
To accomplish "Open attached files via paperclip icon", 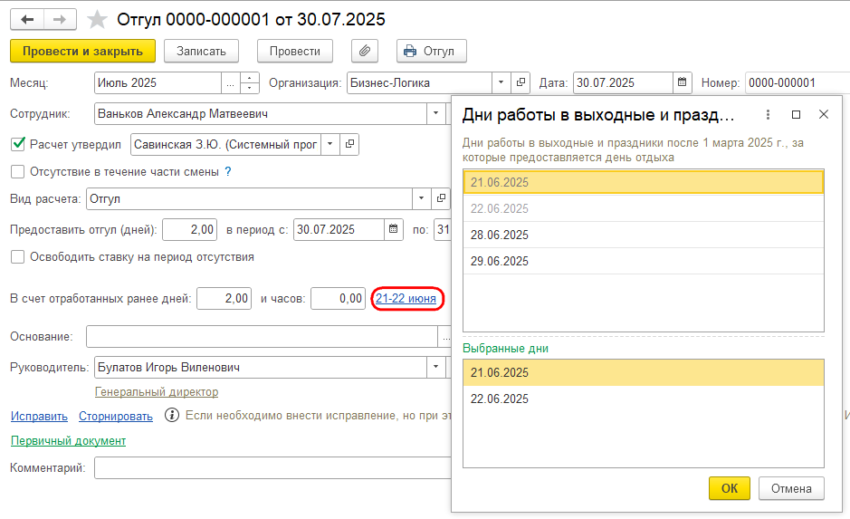I will (x=365, y=51).
